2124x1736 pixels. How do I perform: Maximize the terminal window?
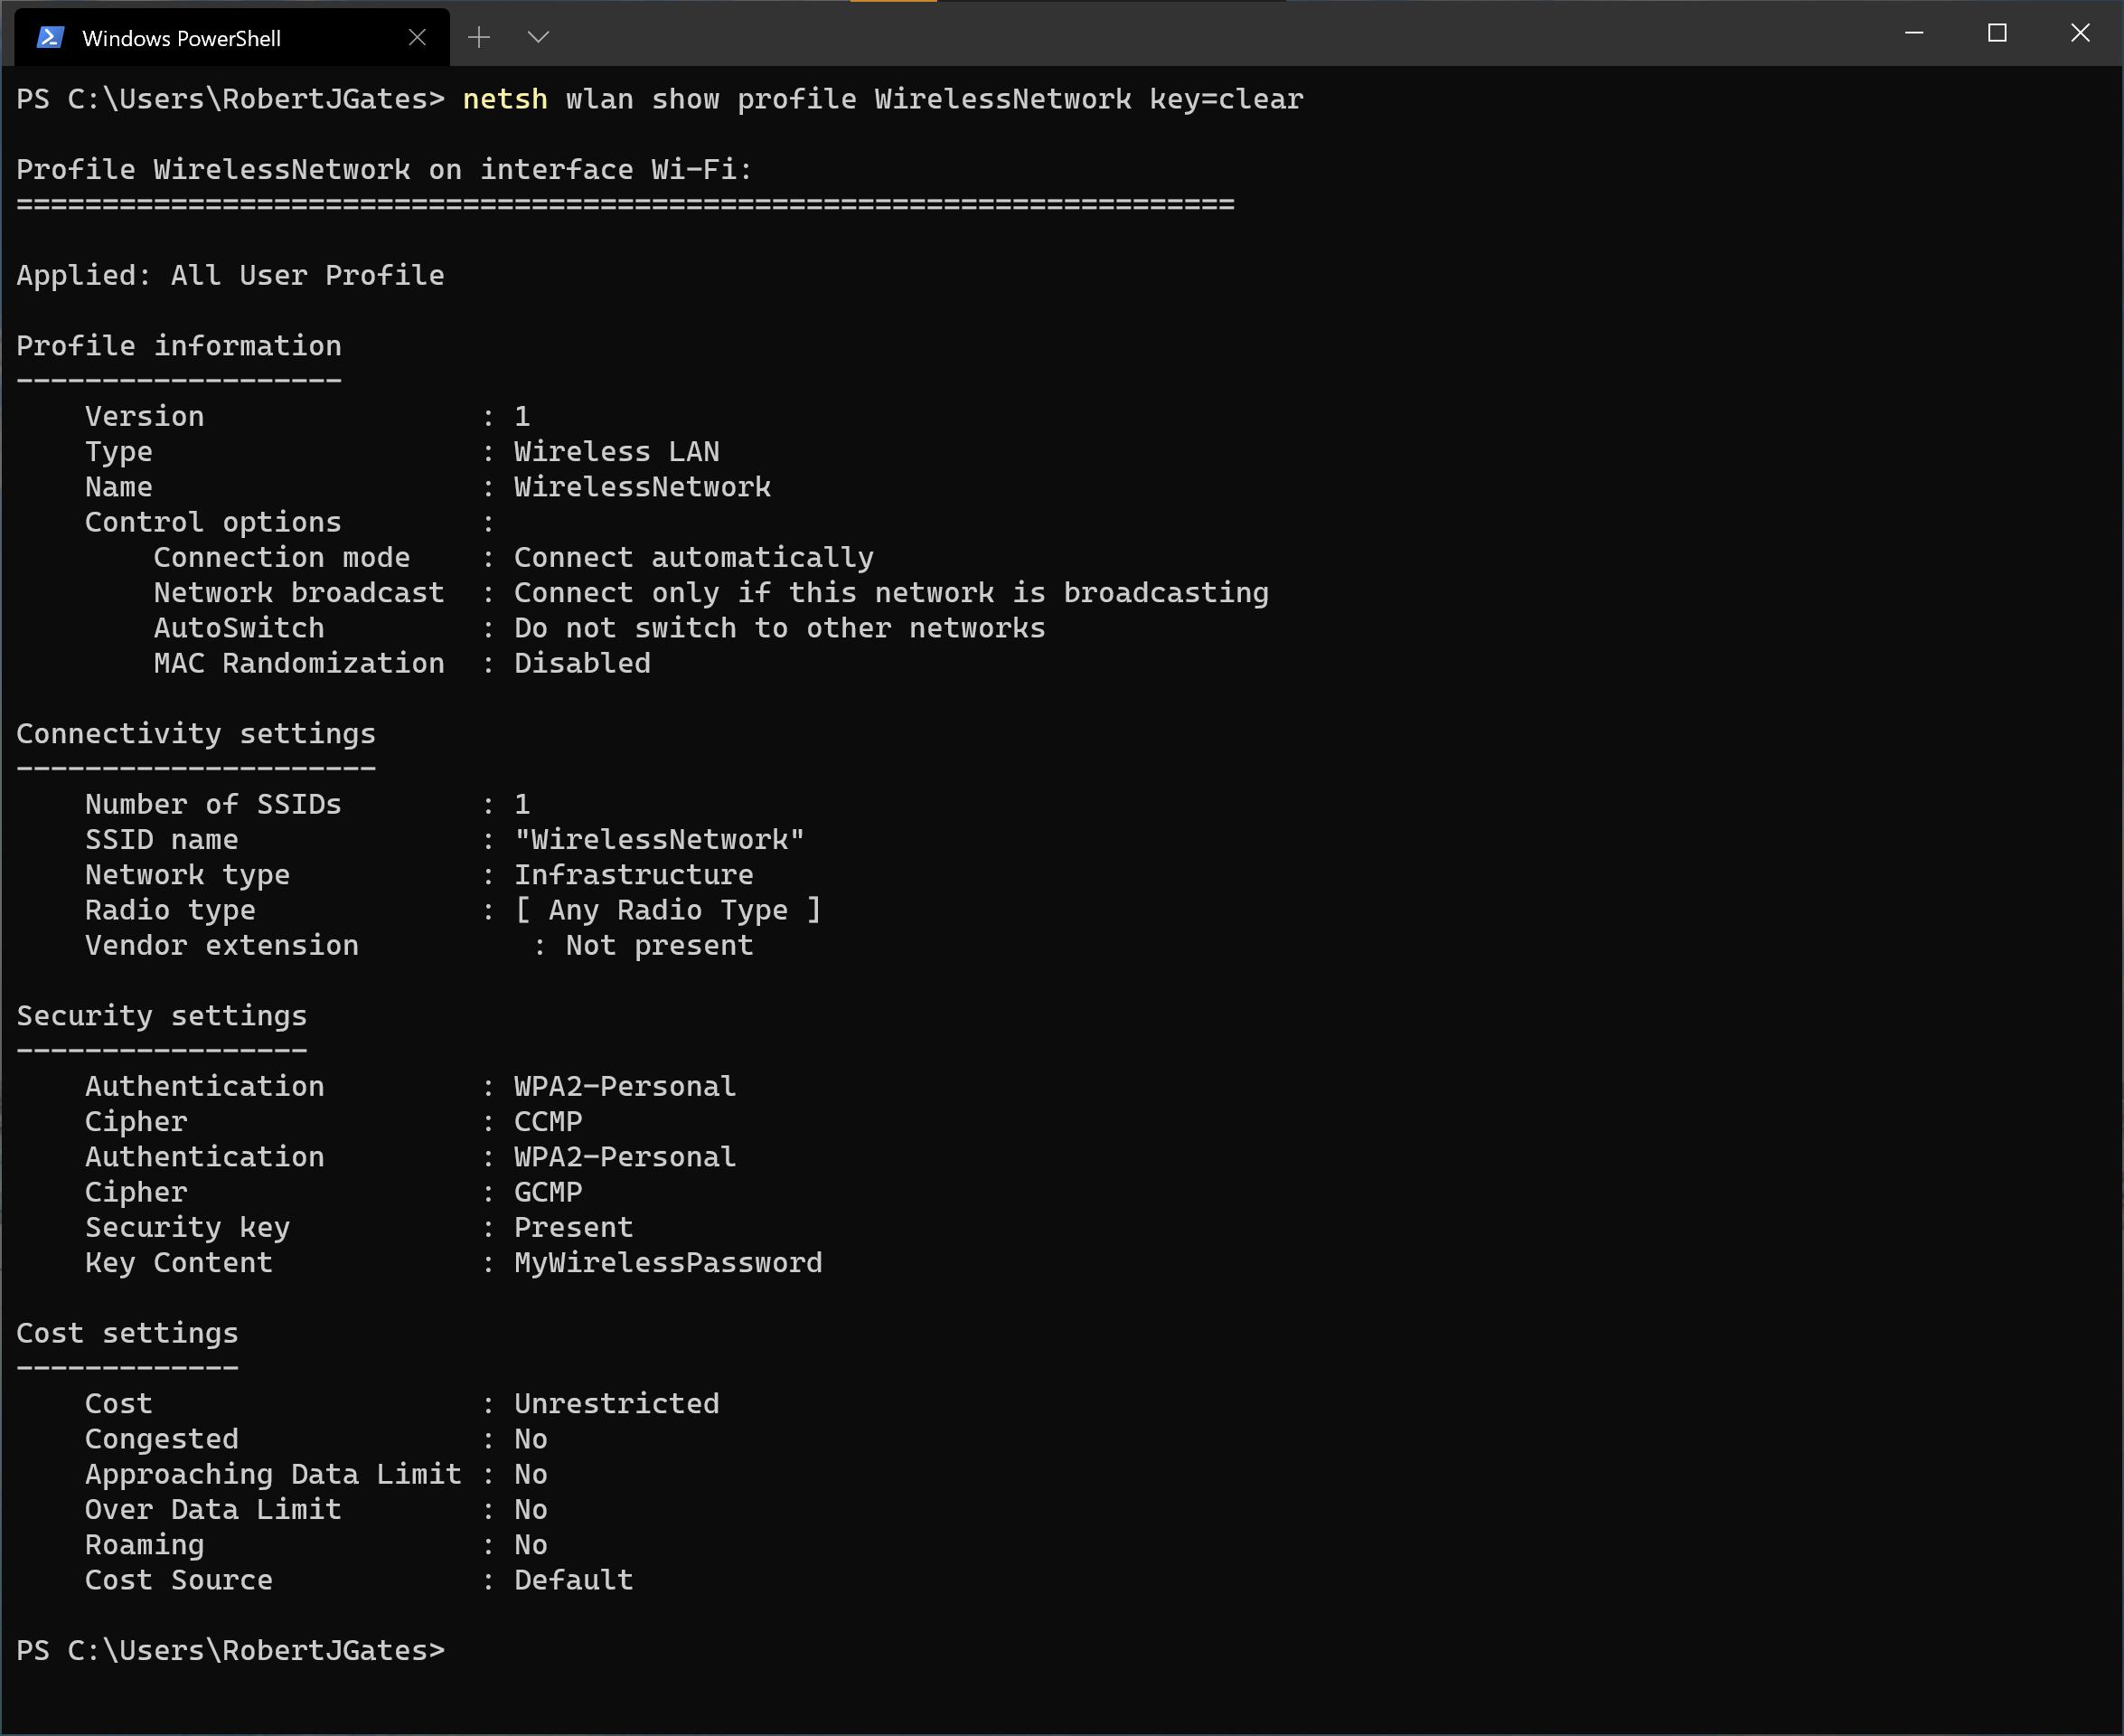coord(1997,33)
